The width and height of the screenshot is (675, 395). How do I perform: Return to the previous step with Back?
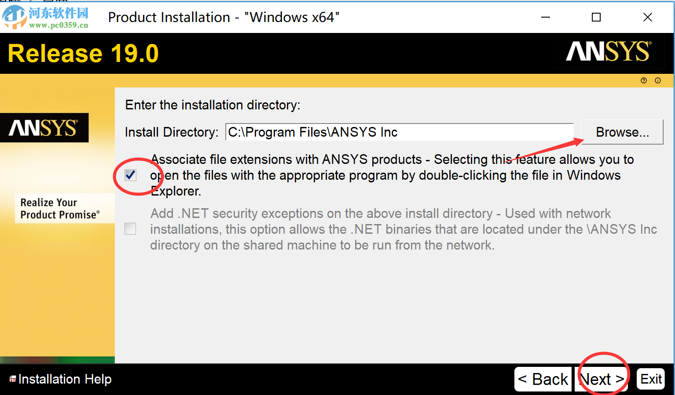pos(543,379)
